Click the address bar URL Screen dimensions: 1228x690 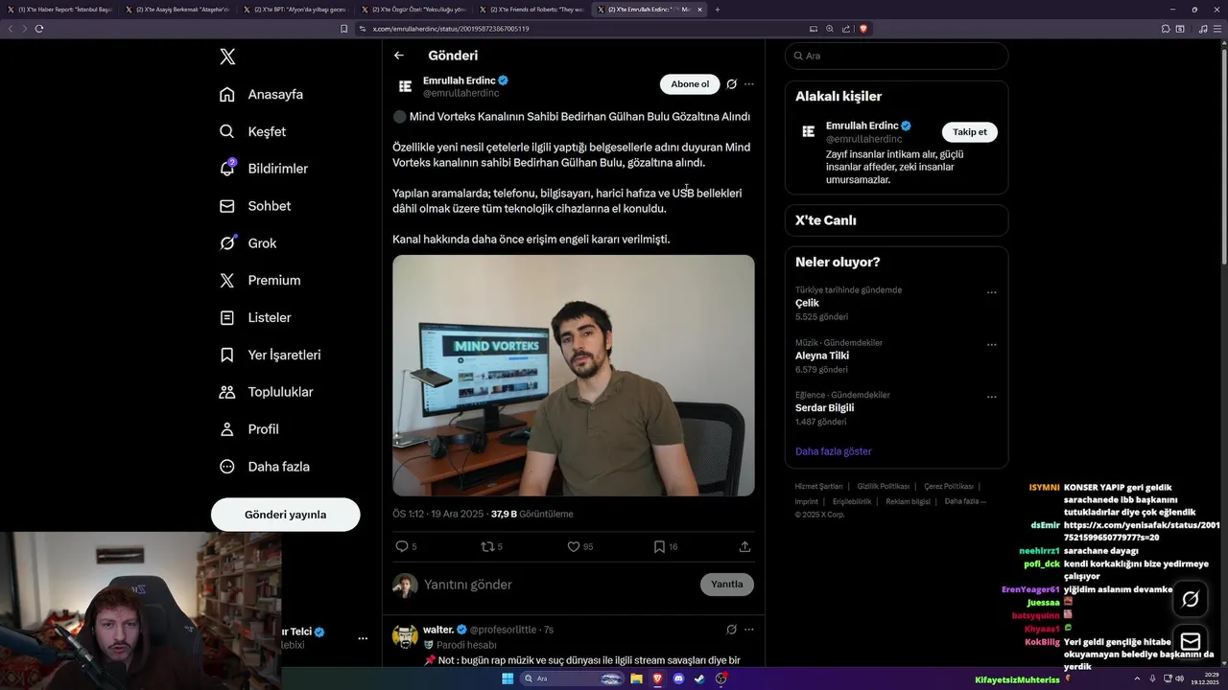pos(451,29)
